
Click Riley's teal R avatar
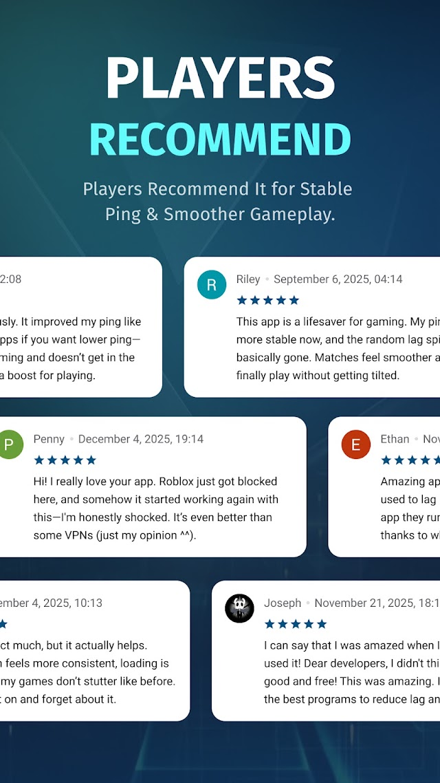coord(212,285)
